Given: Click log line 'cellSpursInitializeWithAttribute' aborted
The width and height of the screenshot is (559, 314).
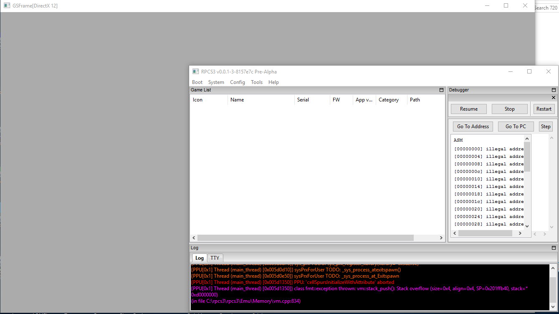Looking at the screenshot, I should tap(293, 282).
